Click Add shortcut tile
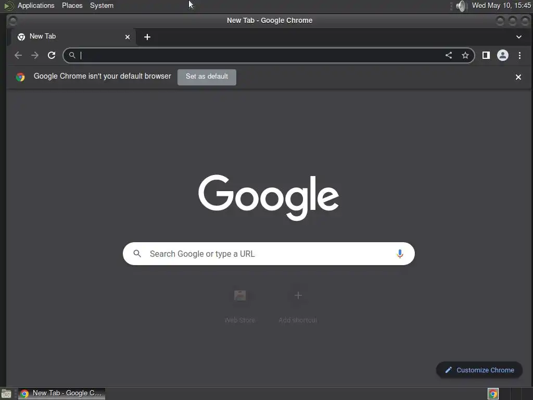 [298, 306]
